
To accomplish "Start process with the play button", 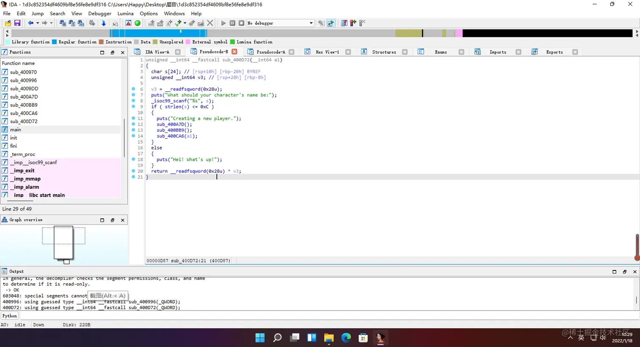I will point(223,23).
